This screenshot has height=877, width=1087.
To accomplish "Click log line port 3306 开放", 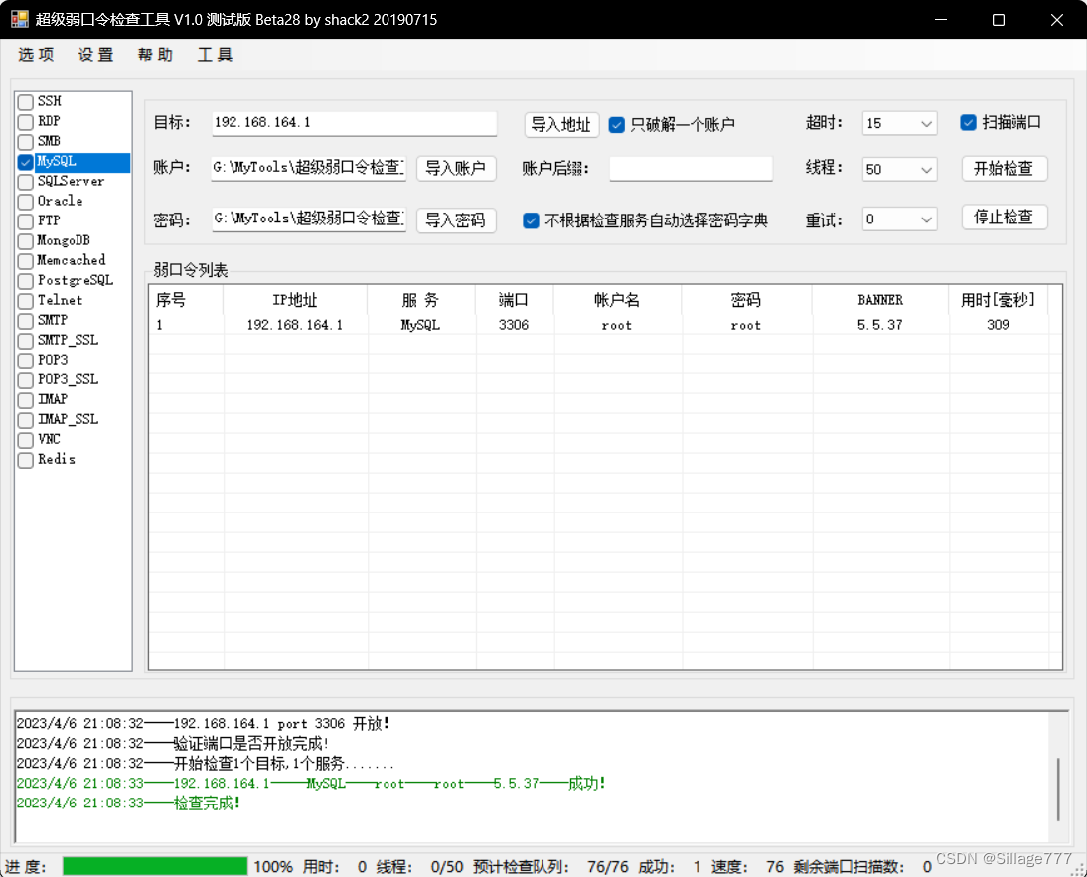I will click(x=203, y=724).
